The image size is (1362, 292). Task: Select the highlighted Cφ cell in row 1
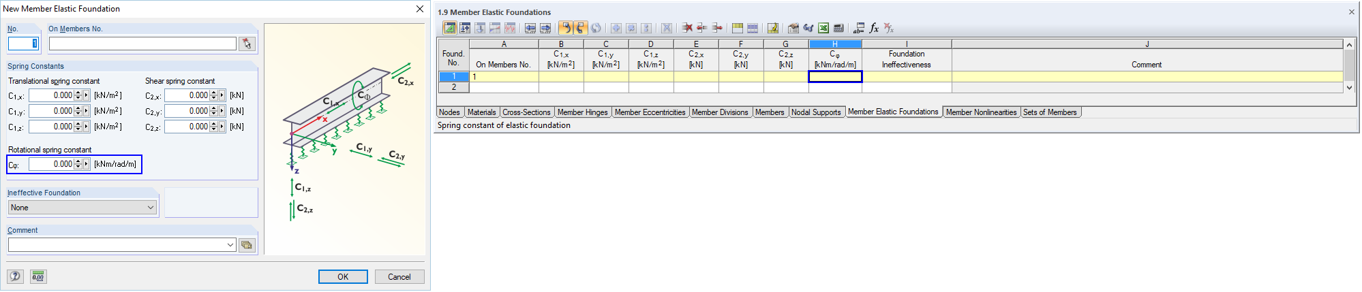tap(835, 77)
